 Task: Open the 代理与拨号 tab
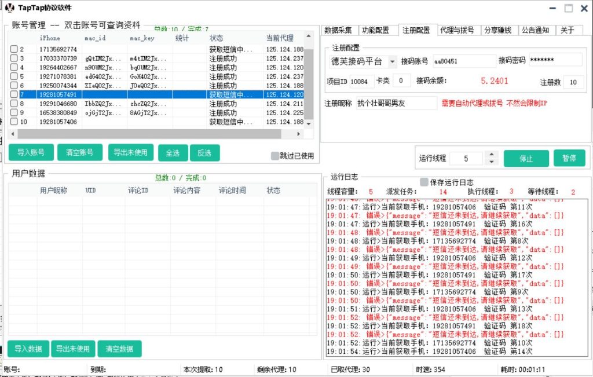coord(456,30)
